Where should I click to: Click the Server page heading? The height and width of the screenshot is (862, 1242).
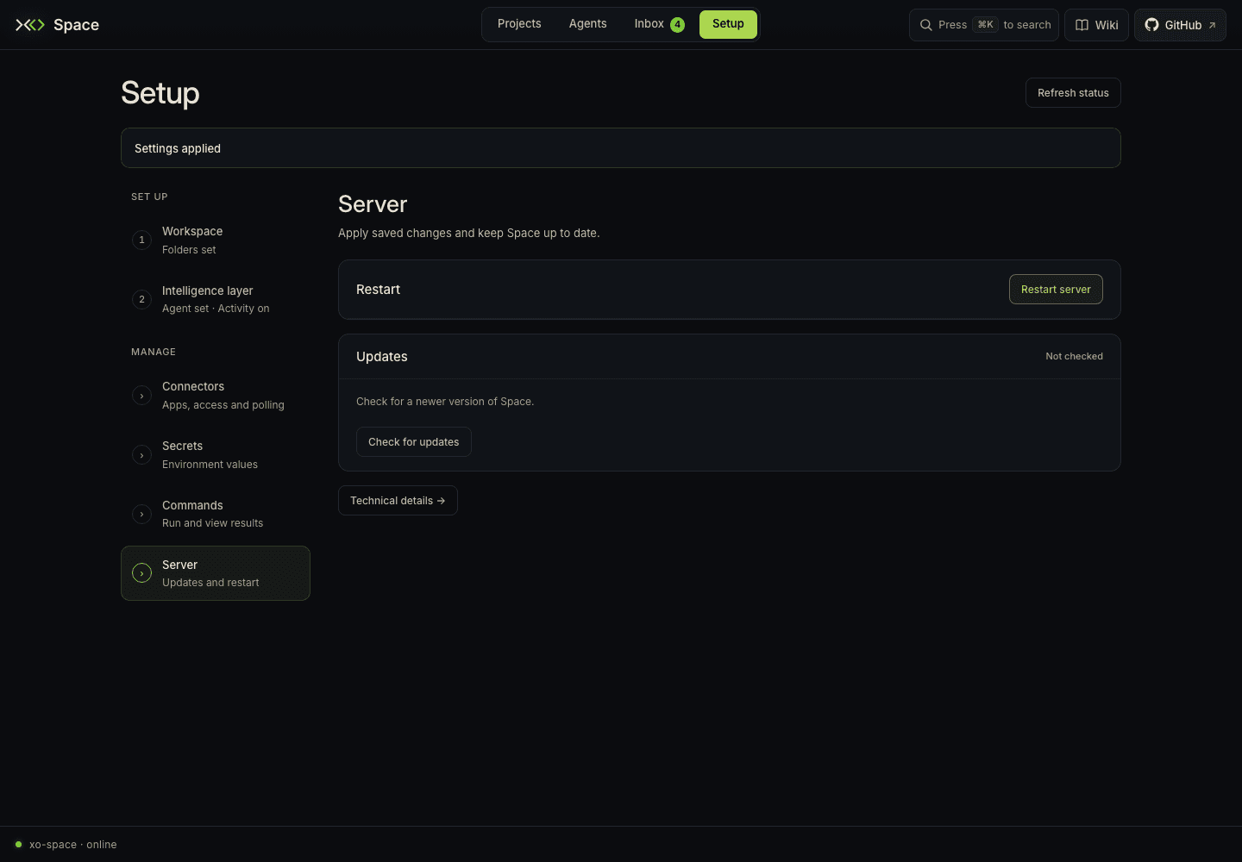point(373,204)
